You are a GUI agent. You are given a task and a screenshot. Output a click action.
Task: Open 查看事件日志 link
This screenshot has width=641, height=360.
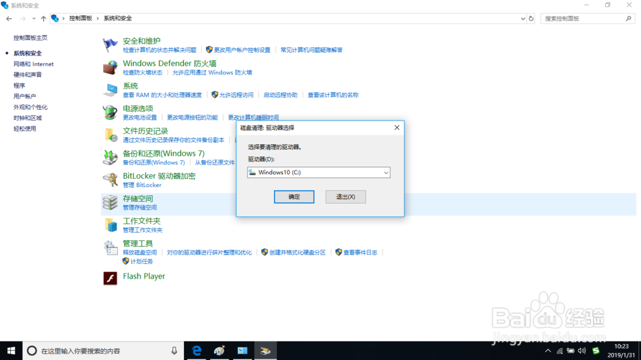point(360,252)
